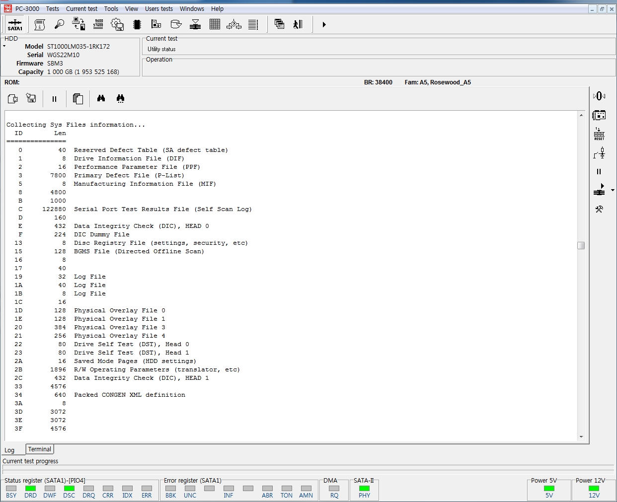Open the Help menu
The height and width of the screenshot is (502, 617).
click(x=217, y=9)
